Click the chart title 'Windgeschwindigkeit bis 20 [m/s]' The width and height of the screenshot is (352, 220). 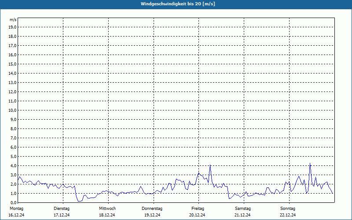(178, 4)
